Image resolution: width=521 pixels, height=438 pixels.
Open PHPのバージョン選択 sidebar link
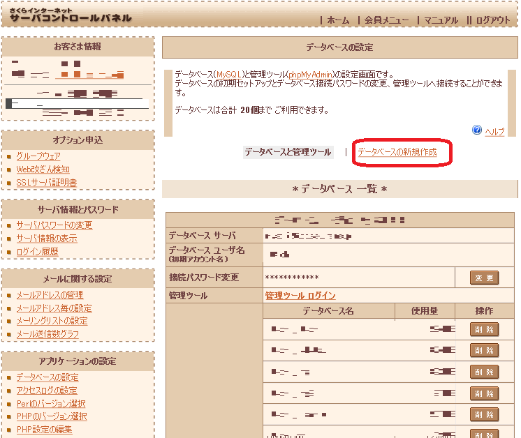[x=51, y=417]
